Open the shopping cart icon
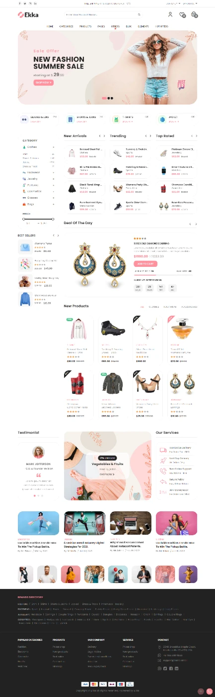 coord(194,15)
